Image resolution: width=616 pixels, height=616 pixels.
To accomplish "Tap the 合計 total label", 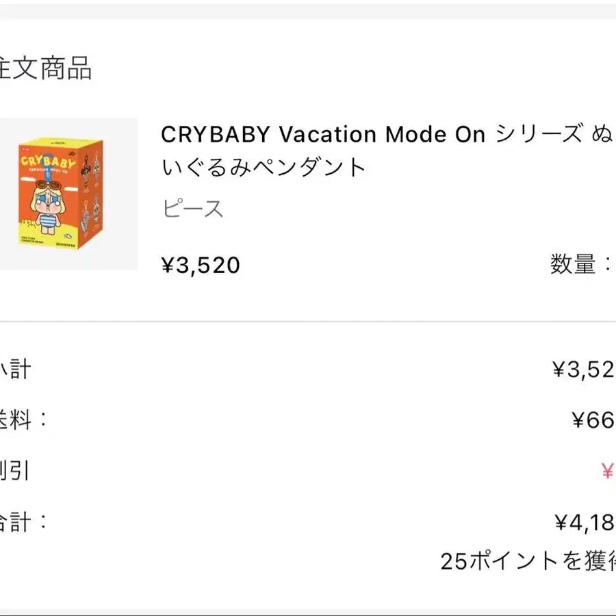I will click(x=21, y=522).
